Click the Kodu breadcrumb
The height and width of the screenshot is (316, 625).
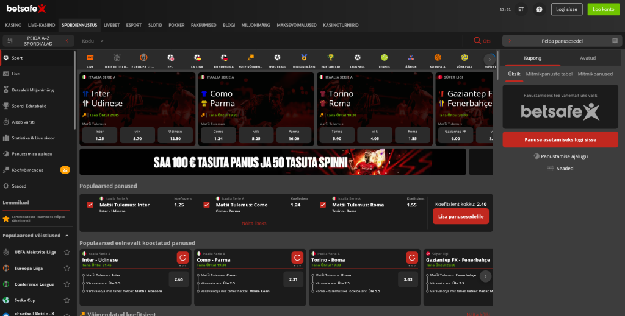(x=88, y=41)
